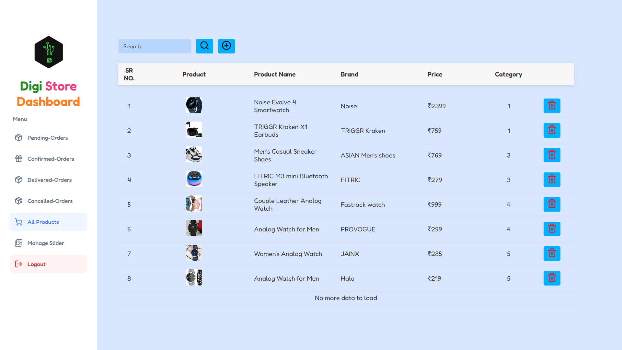Click the Product Name column header
This screenshot has height=350, width=622.
click(275, 74)
